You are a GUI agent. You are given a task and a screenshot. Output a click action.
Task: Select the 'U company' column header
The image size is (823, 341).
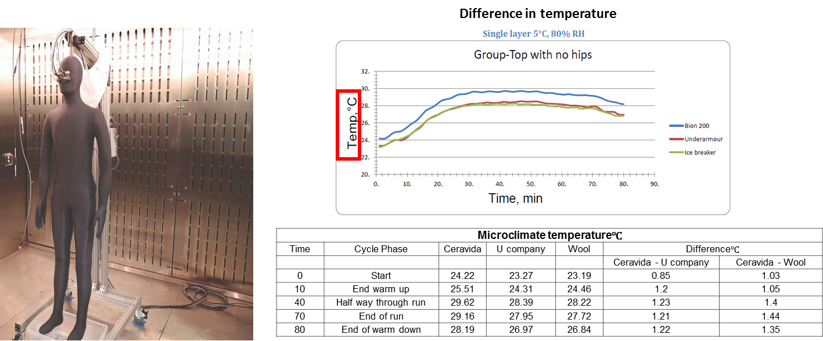(520, 249)
